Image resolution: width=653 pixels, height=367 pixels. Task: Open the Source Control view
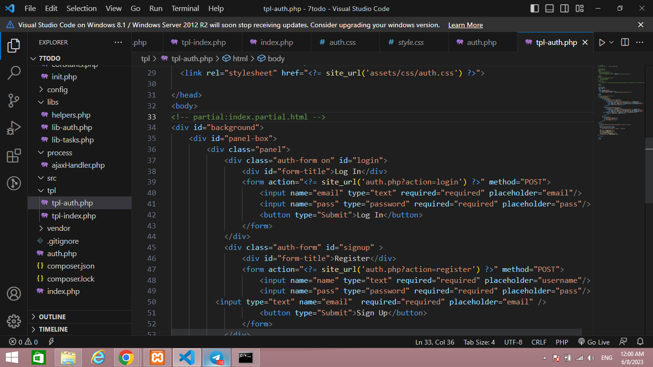coord(13,100)
